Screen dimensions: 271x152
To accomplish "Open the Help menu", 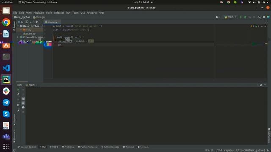I will (101, 13).
